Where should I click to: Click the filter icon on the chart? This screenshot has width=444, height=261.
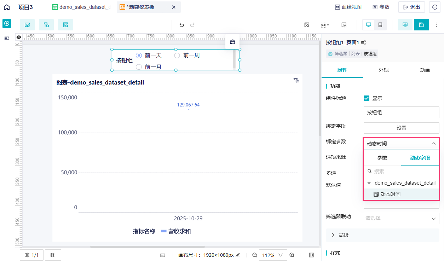(x=296, y=81)
